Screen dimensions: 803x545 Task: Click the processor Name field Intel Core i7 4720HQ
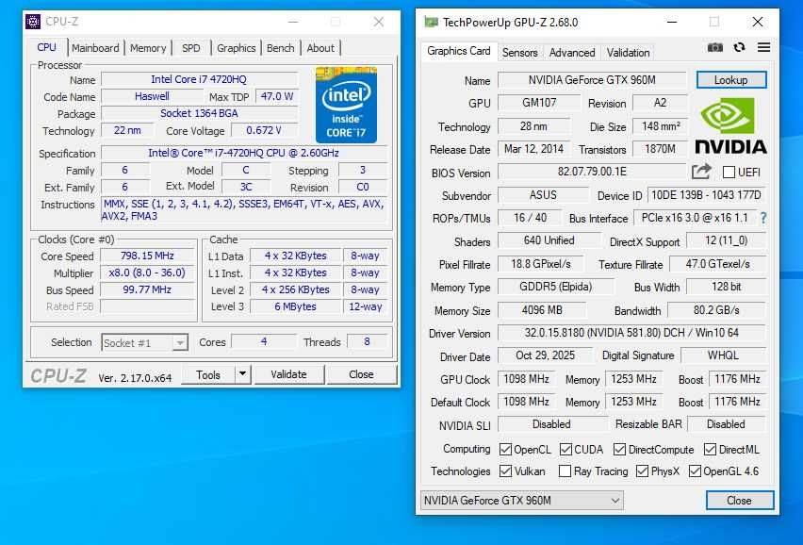(199, 79)
